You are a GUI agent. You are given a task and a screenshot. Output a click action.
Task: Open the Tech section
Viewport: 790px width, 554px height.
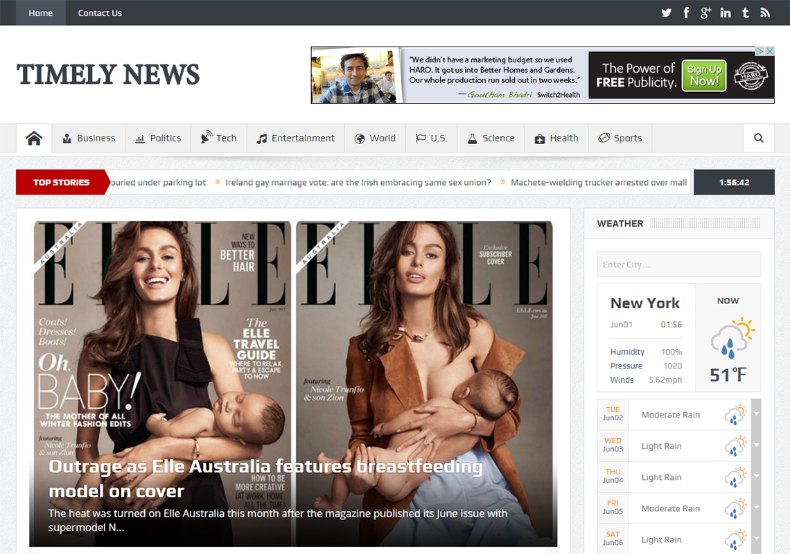point(219,138)
